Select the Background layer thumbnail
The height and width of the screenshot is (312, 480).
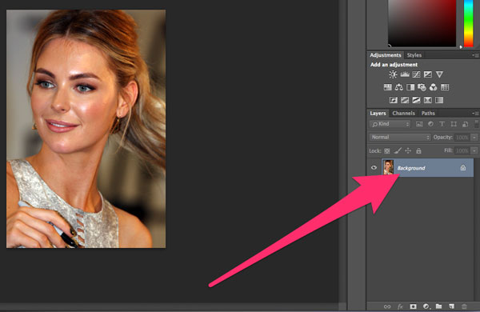389,167
